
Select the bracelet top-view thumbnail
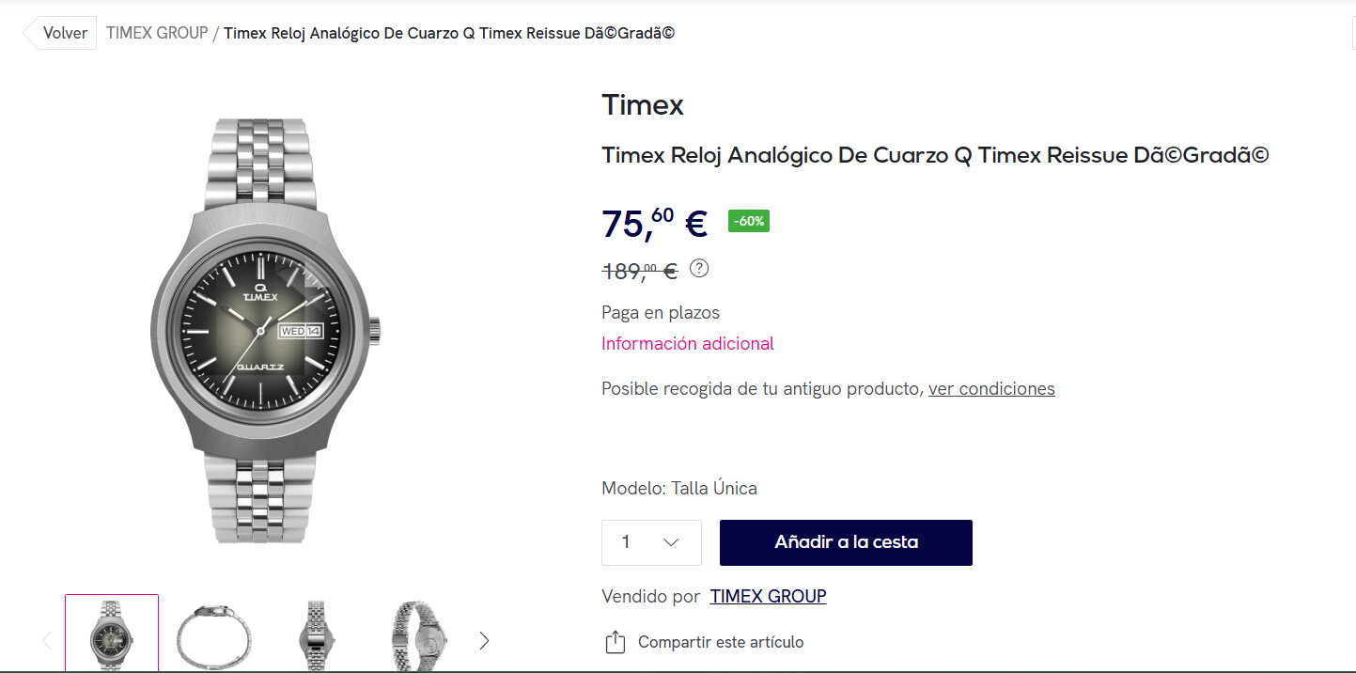[x=213, y=635]
